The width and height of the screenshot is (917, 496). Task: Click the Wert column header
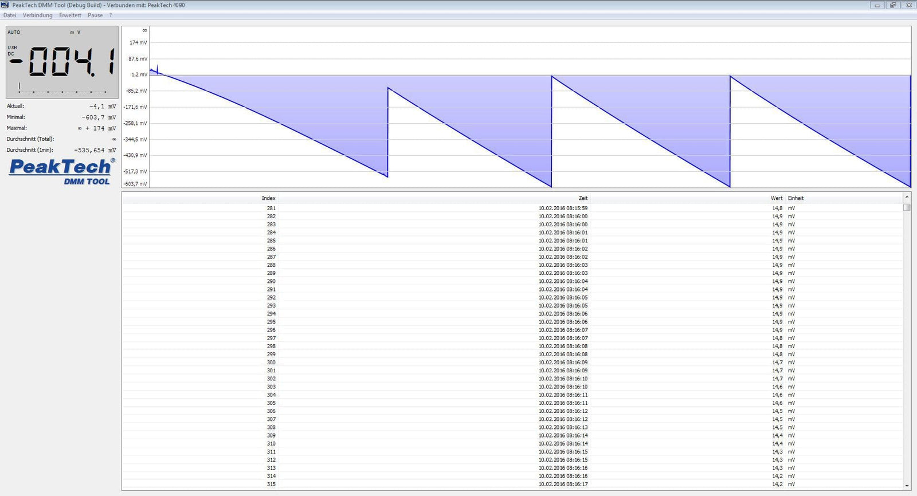pos(776,198)
